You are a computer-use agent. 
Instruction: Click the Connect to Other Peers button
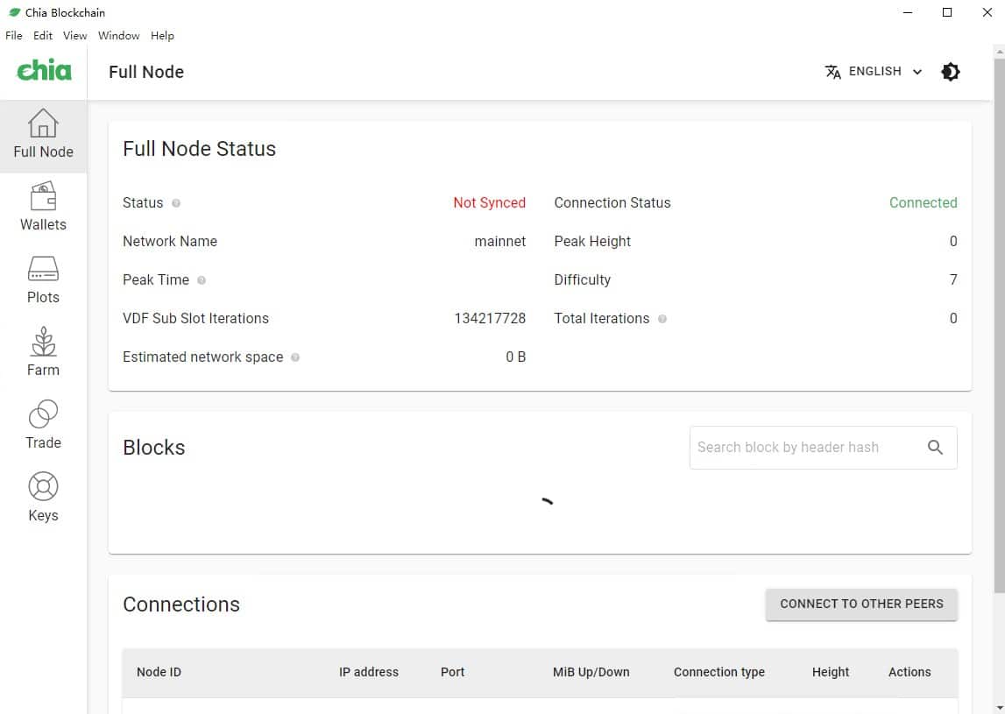(861, 604)
